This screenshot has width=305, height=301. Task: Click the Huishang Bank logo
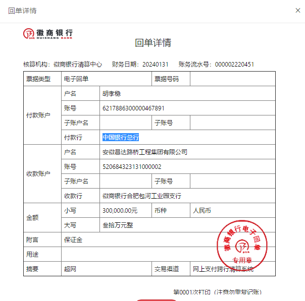pyautogui.click(x=48, y=34)
